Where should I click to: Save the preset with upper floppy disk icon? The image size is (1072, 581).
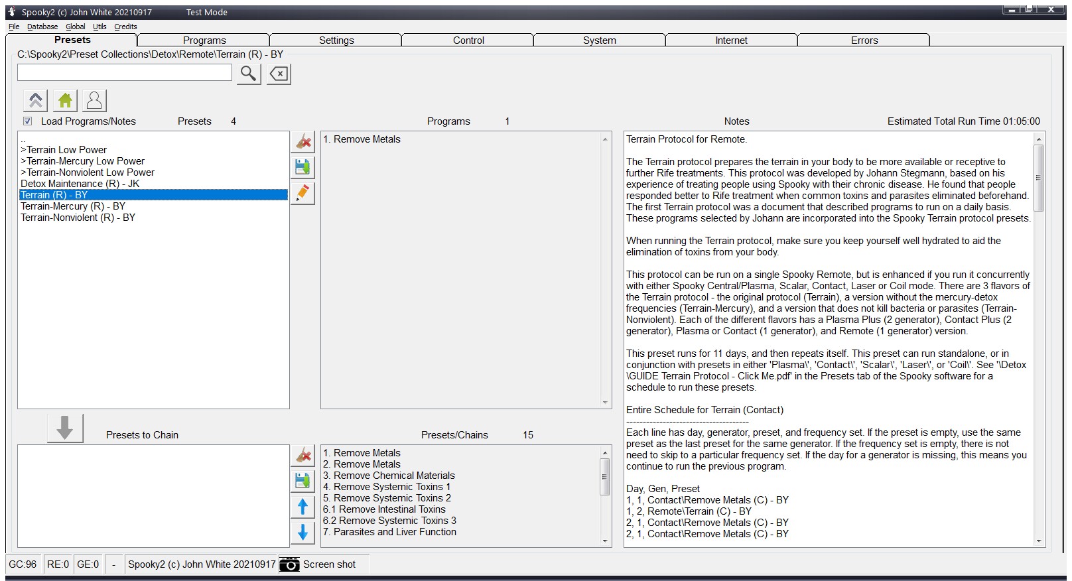[x=302, y=167]
